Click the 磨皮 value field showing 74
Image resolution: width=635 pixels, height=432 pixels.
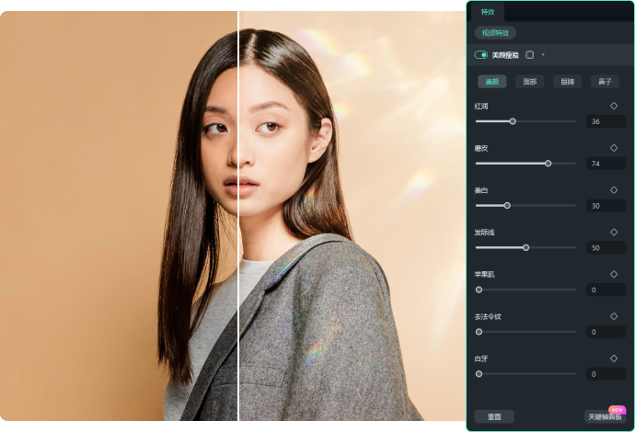606,164
